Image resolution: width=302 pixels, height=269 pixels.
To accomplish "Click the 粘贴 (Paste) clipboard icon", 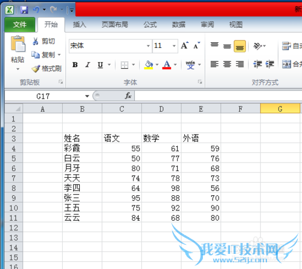I will coord(18,44).
